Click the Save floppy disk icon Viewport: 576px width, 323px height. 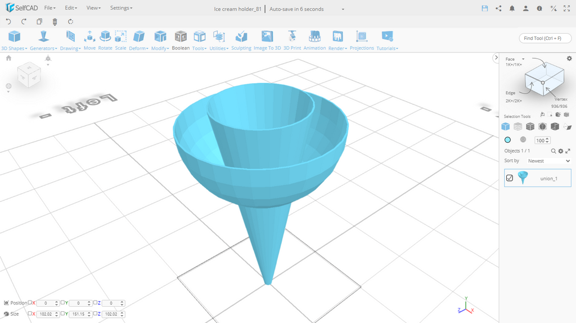pos(485,8)
